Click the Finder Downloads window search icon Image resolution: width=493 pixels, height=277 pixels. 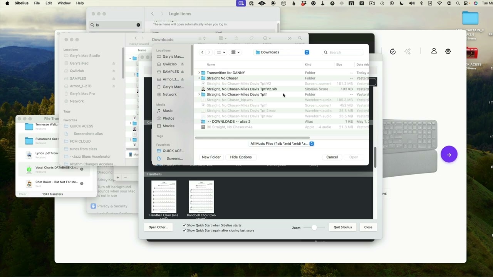tap(300, 38)
